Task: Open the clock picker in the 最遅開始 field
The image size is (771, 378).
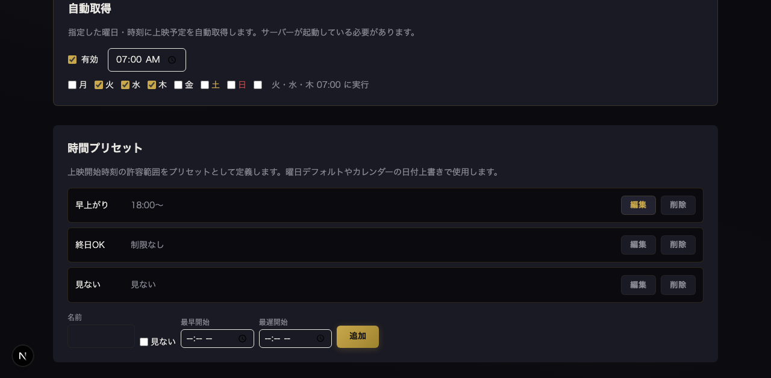Action: (x=320, y=339)
